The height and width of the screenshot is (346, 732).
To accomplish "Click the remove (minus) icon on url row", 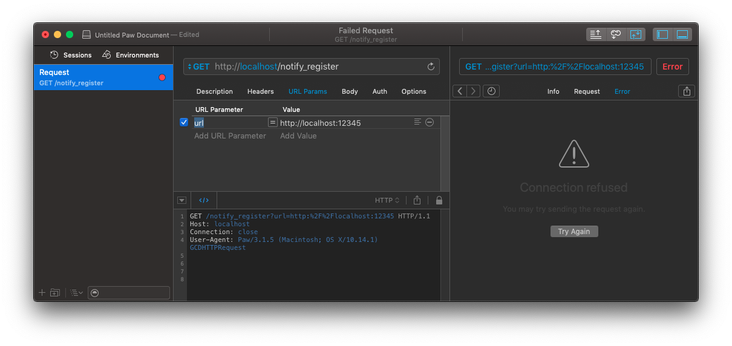I will click(430, 122).
